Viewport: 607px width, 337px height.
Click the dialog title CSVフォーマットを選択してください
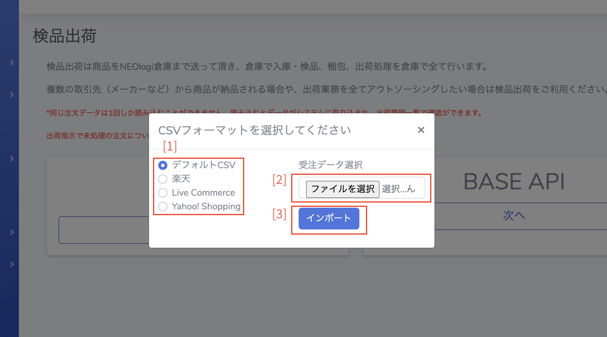point(254,130)
